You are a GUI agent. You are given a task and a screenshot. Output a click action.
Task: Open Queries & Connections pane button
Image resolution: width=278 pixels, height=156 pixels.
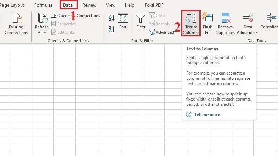pos(75,15)
